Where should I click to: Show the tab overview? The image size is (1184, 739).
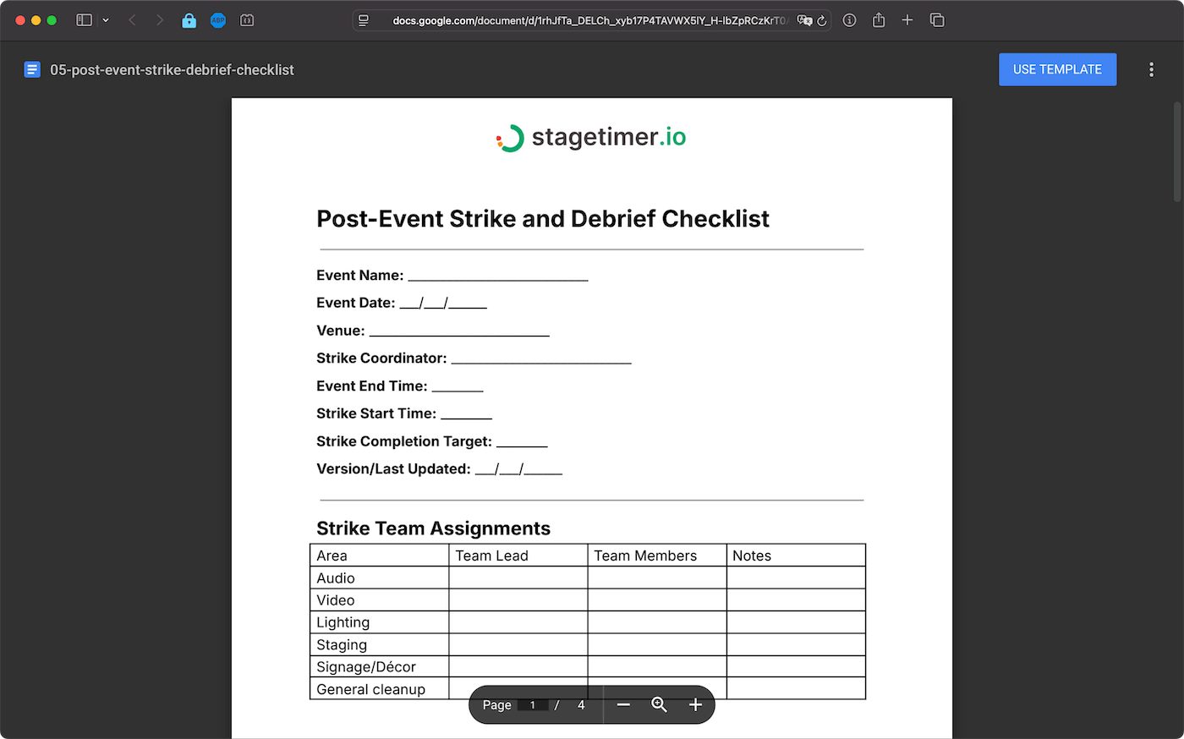tap(936, 19)
